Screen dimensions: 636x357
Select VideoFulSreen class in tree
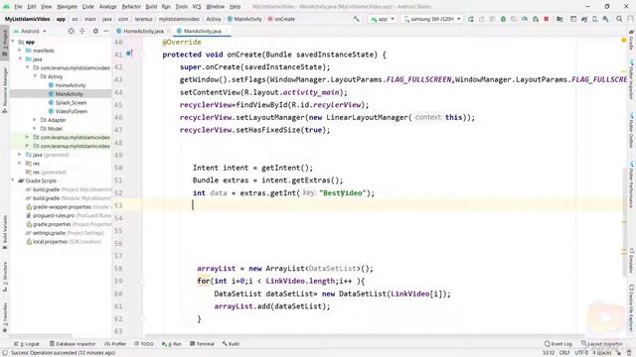pos(71,111)
